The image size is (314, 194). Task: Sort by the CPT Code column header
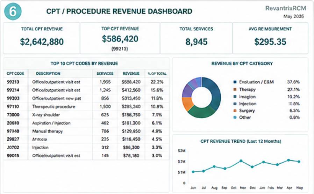tap(15, 74)
